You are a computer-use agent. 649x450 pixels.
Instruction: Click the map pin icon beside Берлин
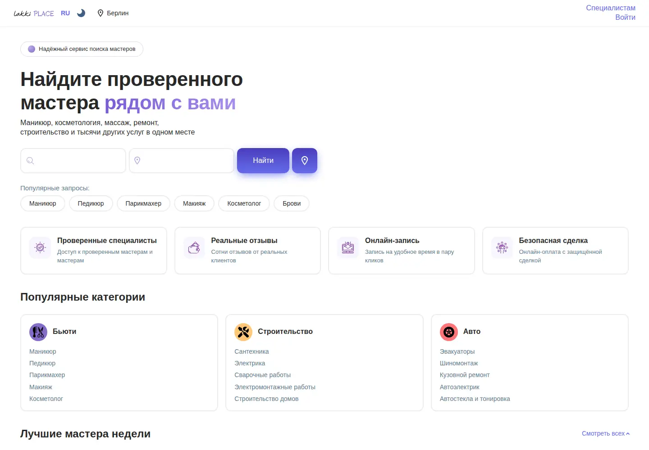pos(101,13)
